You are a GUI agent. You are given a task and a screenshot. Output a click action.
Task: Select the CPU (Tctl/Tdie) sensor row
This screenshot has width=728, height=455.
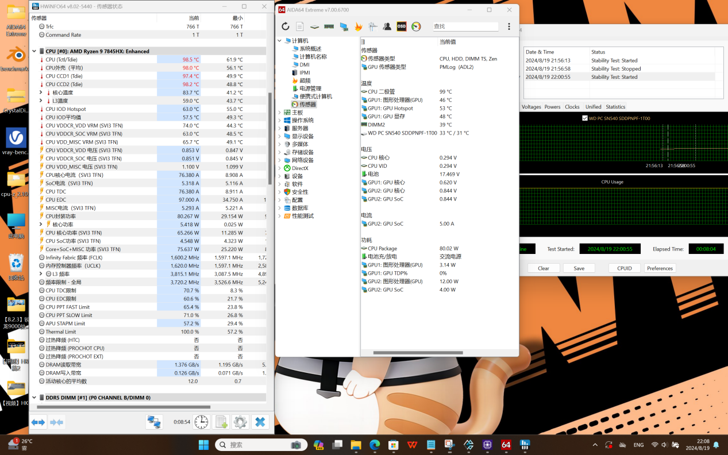point(148,60)
